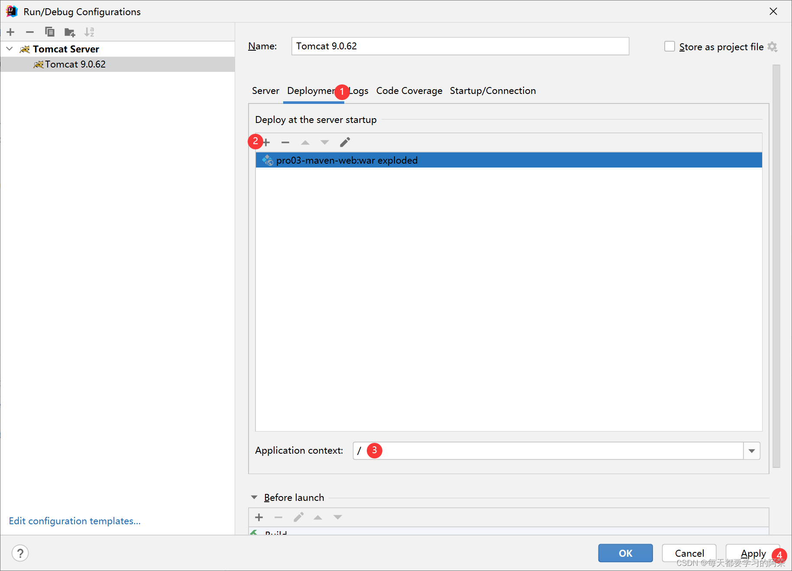792x571 pixels.
Task: Open the Application context dropdown arrow
Action: click(752, 451)
